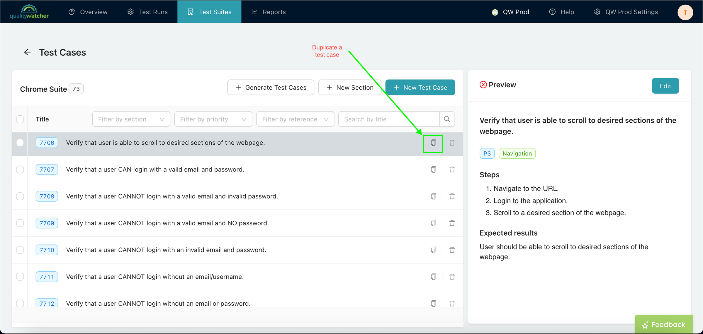Check the box for test case 7711
The image size is (703, 334).
[20, 277]
